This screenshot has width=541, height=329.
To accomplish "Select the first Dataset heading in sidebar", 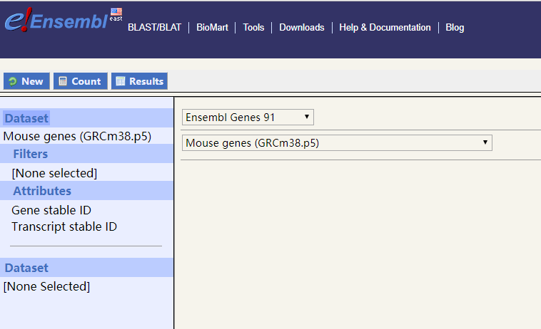I will click(27, 118).
